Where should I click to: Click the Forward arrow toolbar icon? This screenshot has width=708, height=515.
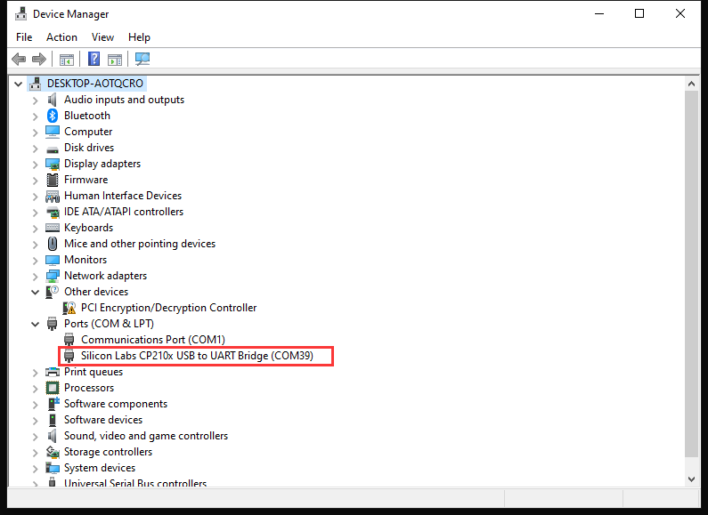point(39,59)
